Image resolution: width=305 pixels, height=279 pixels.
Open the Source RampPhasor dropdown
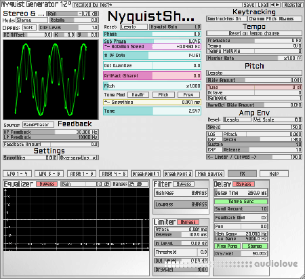click(x=38, y=125)
